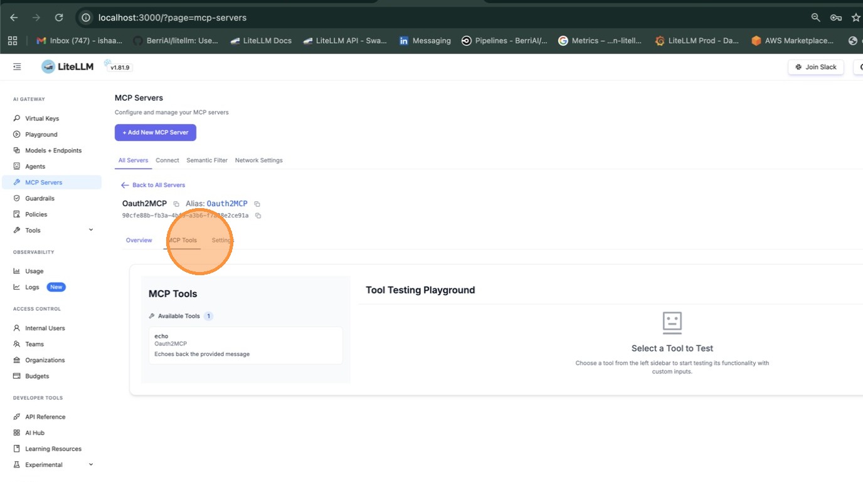Click the Alias value Oauth2MCP text

click(x=227, y=204)
